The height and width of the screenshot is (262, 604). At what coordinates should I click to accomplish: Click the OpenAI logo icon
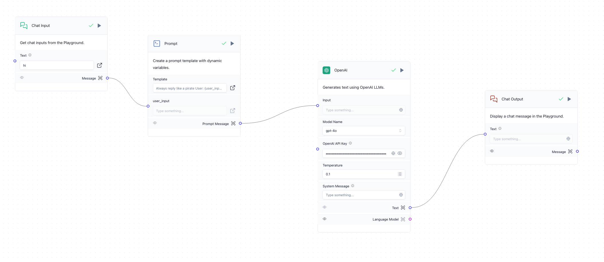tap(326, 70)
